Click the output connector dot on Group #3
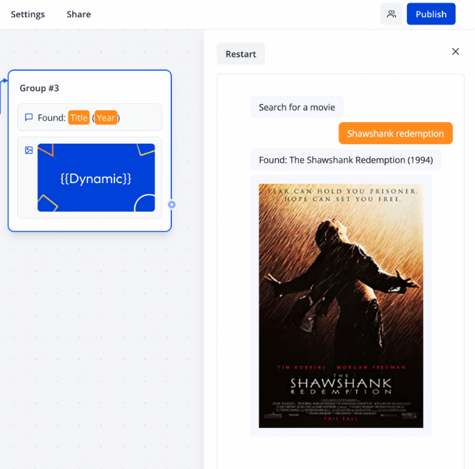The width and height of the screenshot is (475, 469). [172, 205]
